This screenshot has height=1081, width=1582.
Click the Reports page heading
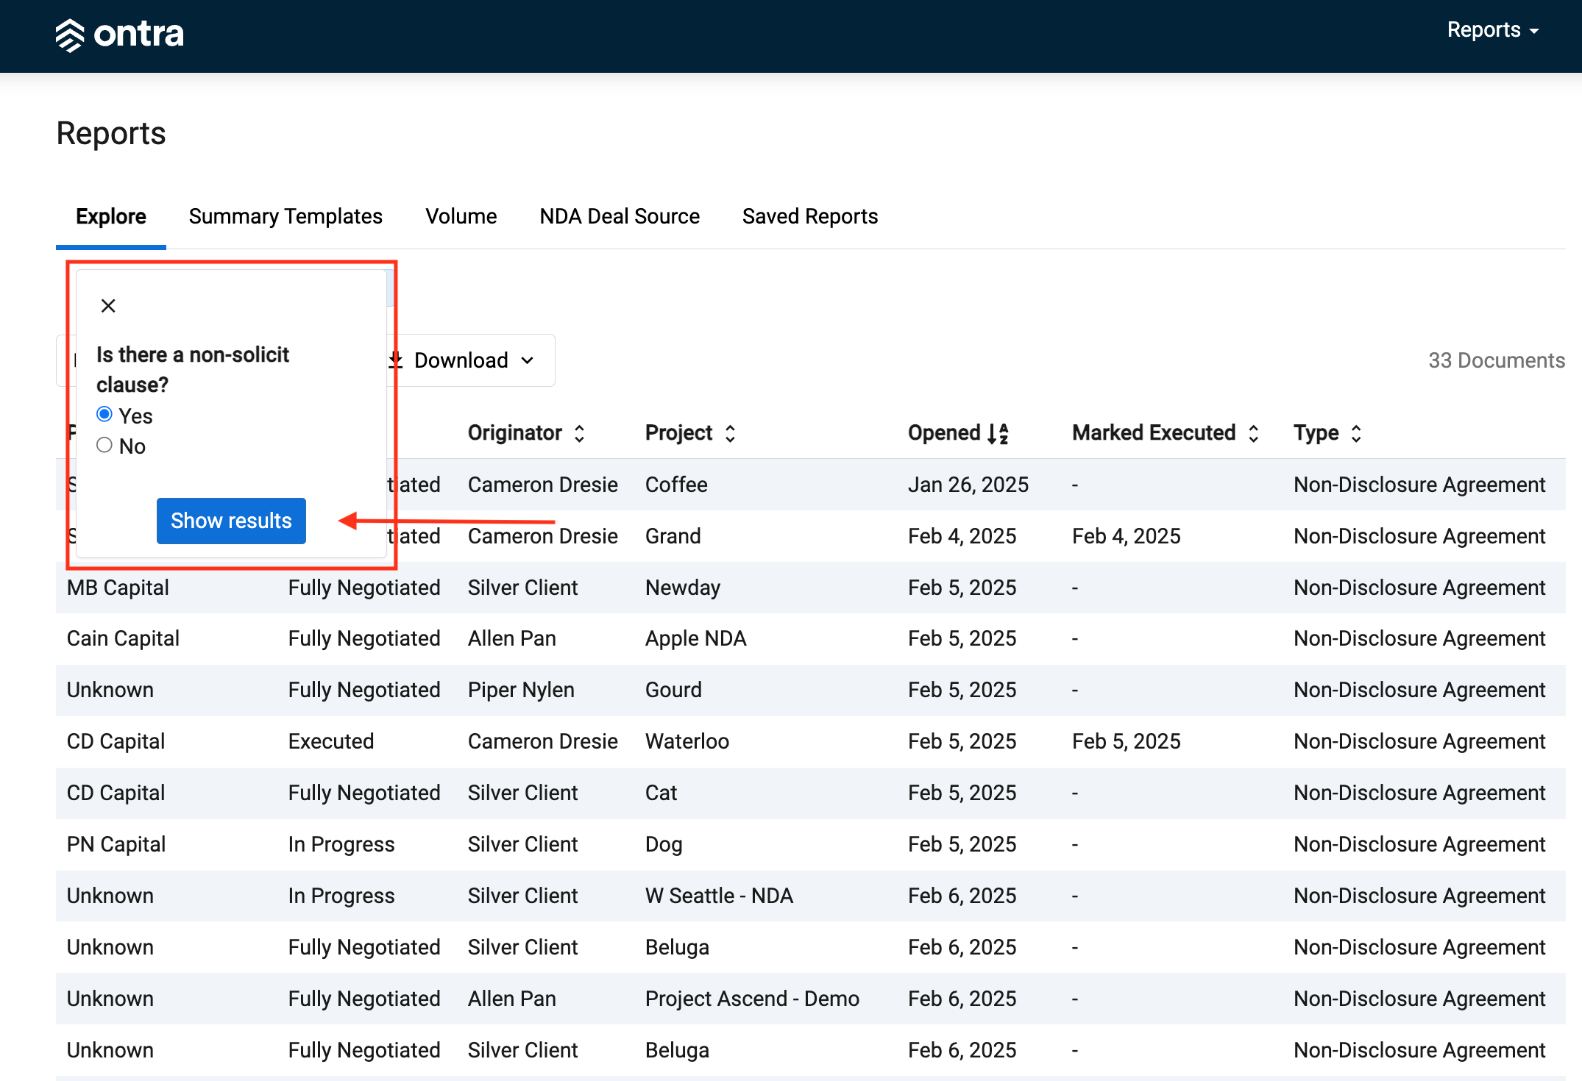(111, 133)
